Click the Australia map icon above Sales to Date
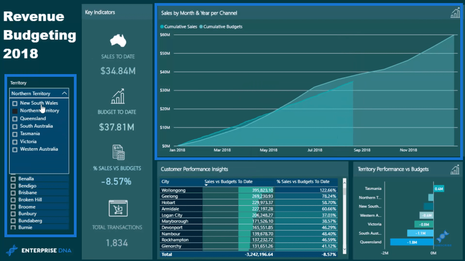Screen dimensions: 465x261 coord(118,41)
